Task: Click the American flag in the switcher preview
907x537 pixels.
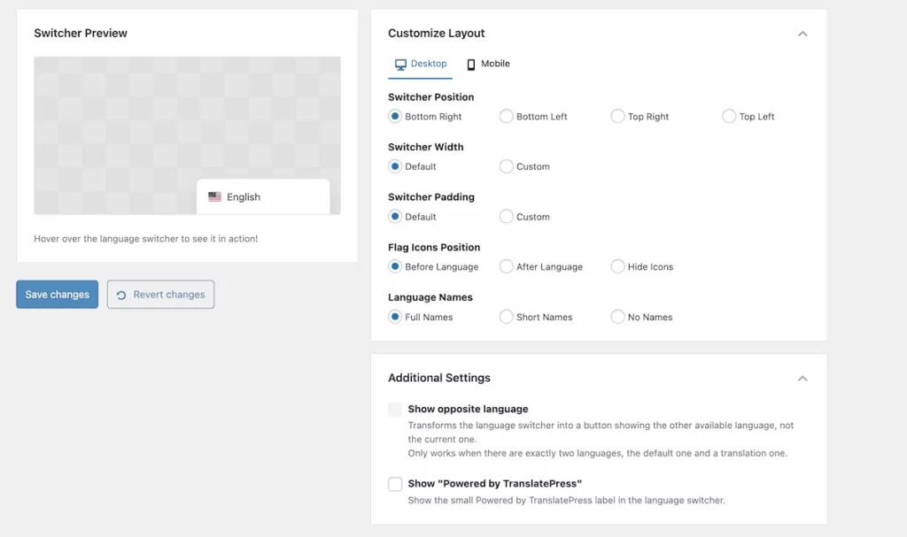Action: (x=214, y=196)
